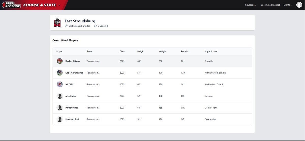Viewport: 305px width, 141px height.
Task: Expand the Coverage menu
Action: tap(251, 5)
